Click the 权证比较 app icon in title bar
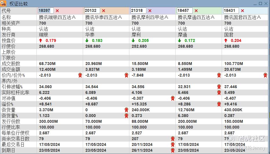Image resolution: width=270 pixels, height=154 pixels. pyautogui.click(x=3, y=3)
